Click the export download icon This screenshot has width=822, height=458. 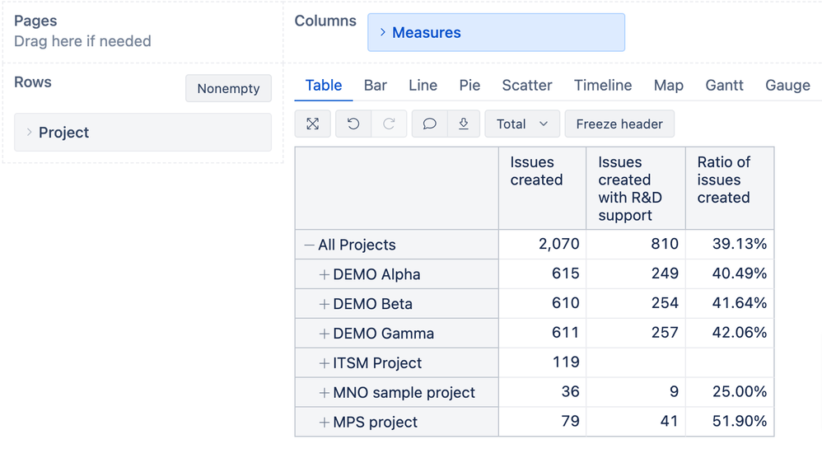click(x=464, y=124)
